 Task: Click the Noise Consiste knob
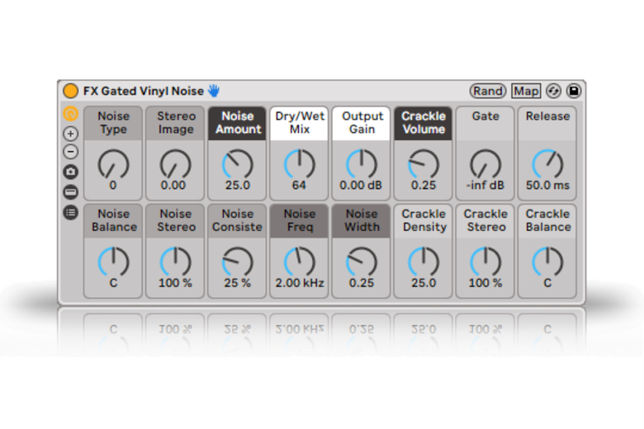(238, 262)
